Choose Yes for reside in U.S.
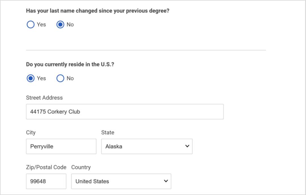Screen dimensions: 306x195 point(30,78)
